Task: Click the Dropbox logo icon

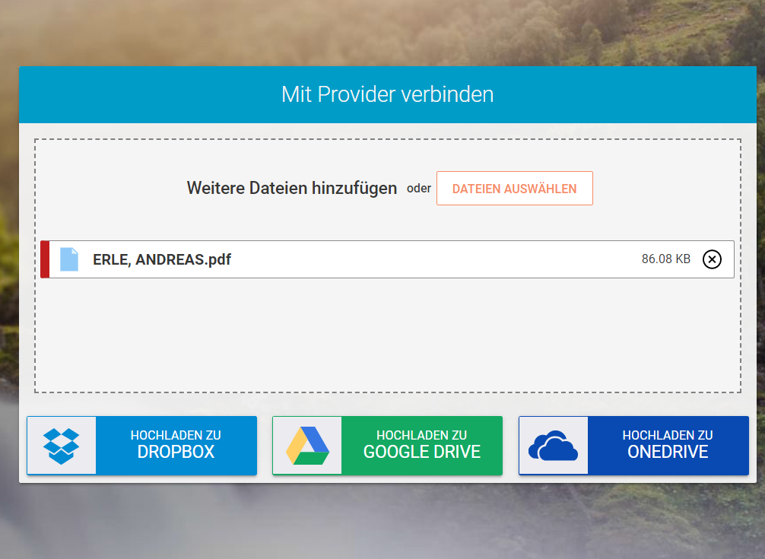Action: 61,446
